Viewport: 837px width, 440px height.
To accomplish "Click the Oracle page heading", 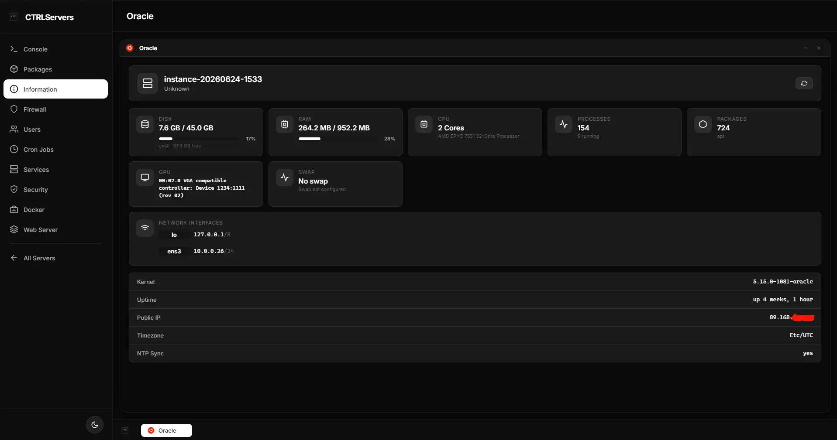I will pos(140,16).
